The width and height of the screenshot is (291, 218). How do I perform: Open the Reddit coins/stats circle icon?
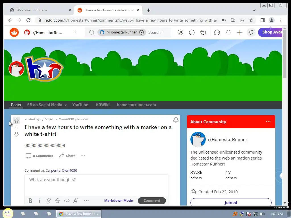(x=192, y=32)
